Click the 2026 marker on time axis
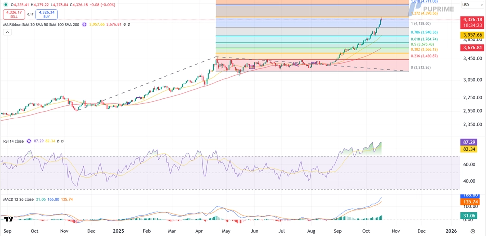The width and height of the screenshot is (486, 236). [451, 231]
